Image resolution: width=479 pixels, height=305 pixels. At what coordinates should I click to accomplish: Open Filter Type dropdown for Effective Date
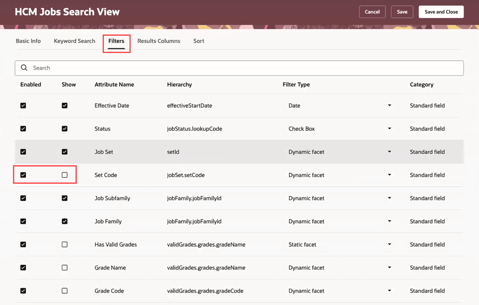[x=389, y=106]
